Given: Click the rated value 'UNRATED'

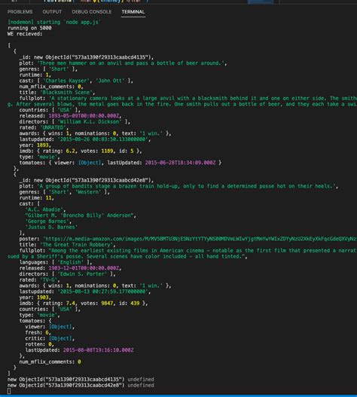Looking at the screenshot, I should pyautogui.click(x=53, y=127).
